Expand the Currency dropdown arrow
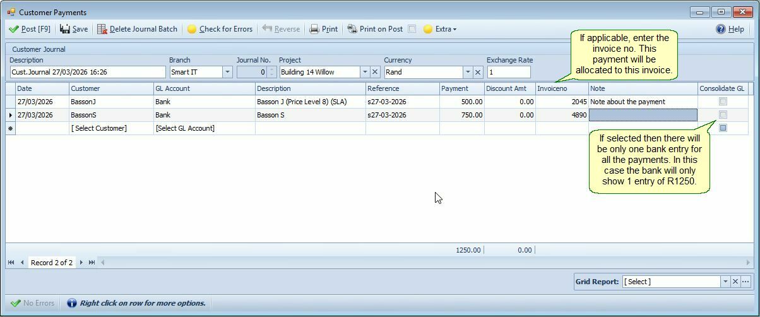Viewport: 760px width, 317px height. 468,72
